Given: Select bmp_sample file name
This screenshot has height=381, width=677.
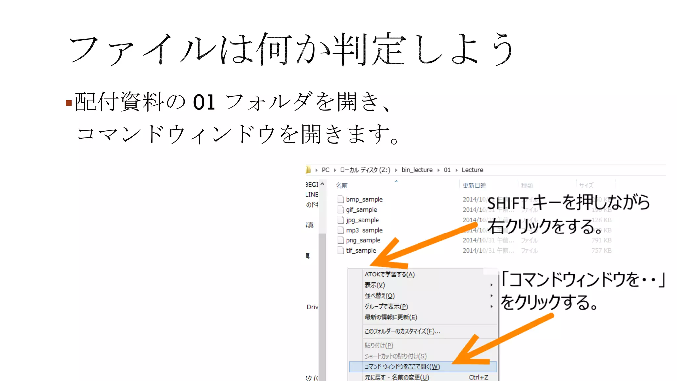Looking at the screenshot, I should pos(364,199).
